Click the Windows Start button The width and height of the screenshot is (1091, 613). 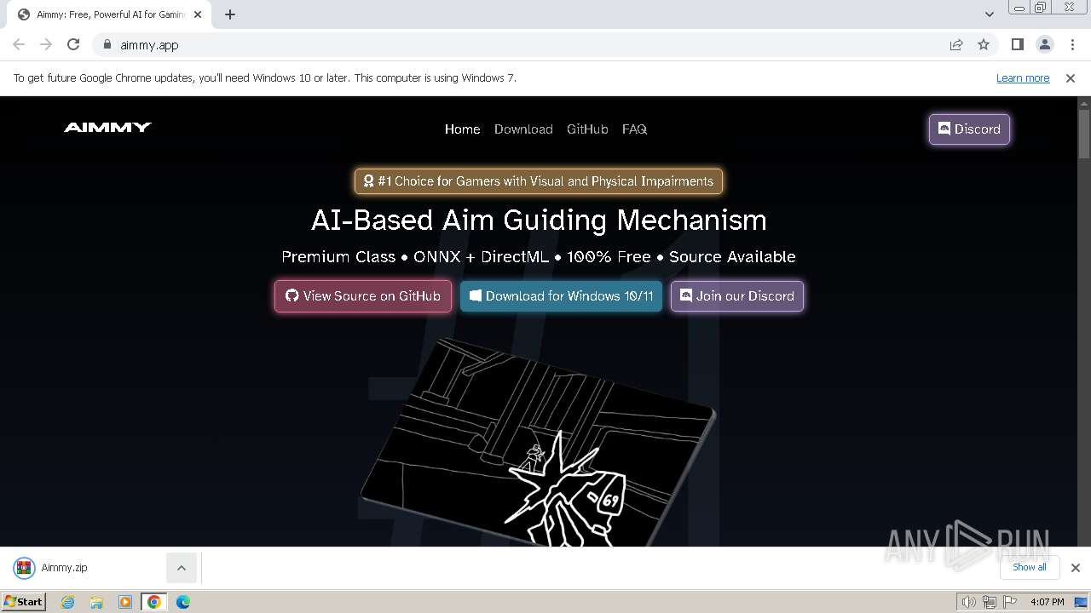24,601
